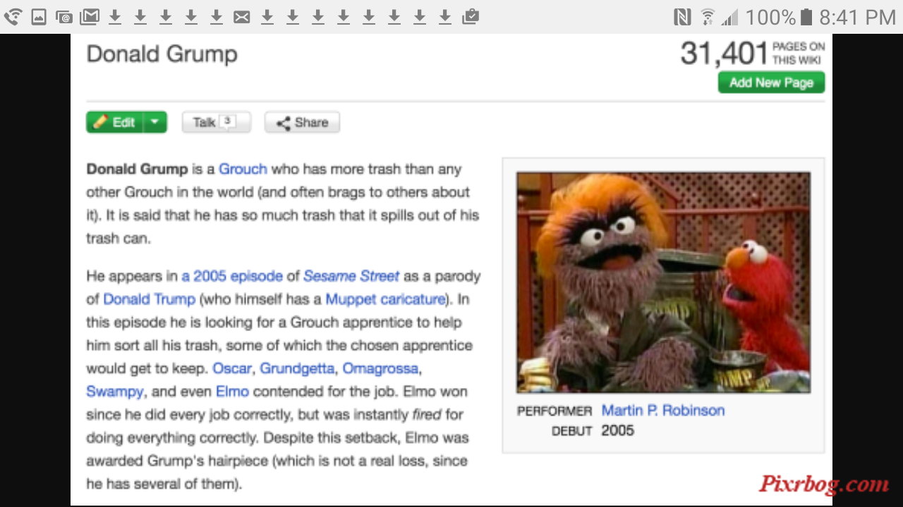Tap the last download icon before briefcase icon
Image resolution: width=903 pixels, height=507 pixels.
(x=445, y=16)
